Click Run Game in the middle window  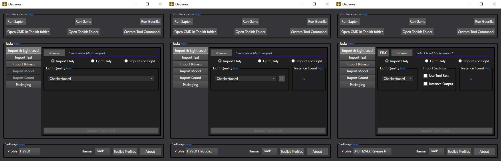pyautogui.click(x=250, y=22)
